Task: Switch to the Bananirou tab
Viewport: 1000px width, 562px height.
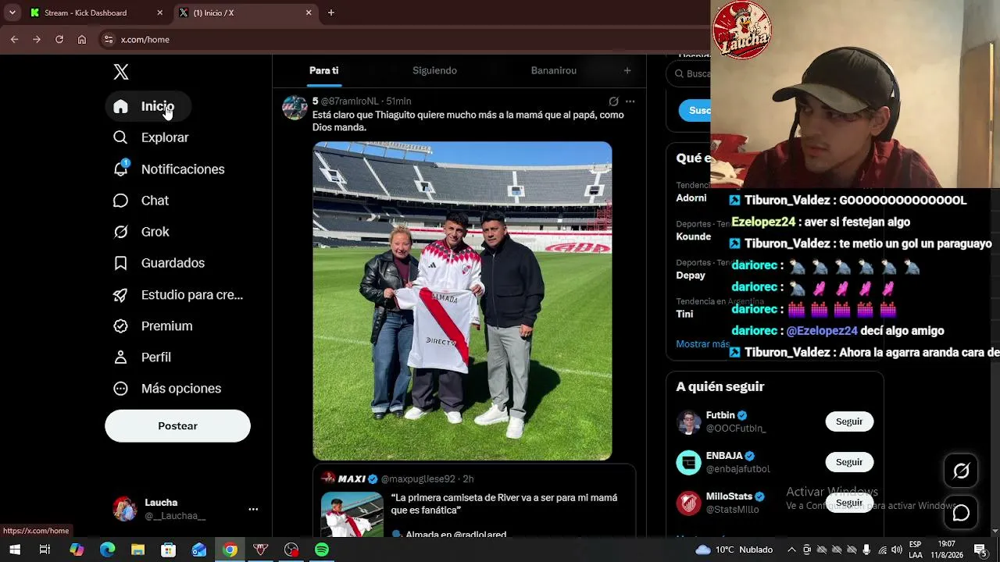Action: [x=553, y=71]
